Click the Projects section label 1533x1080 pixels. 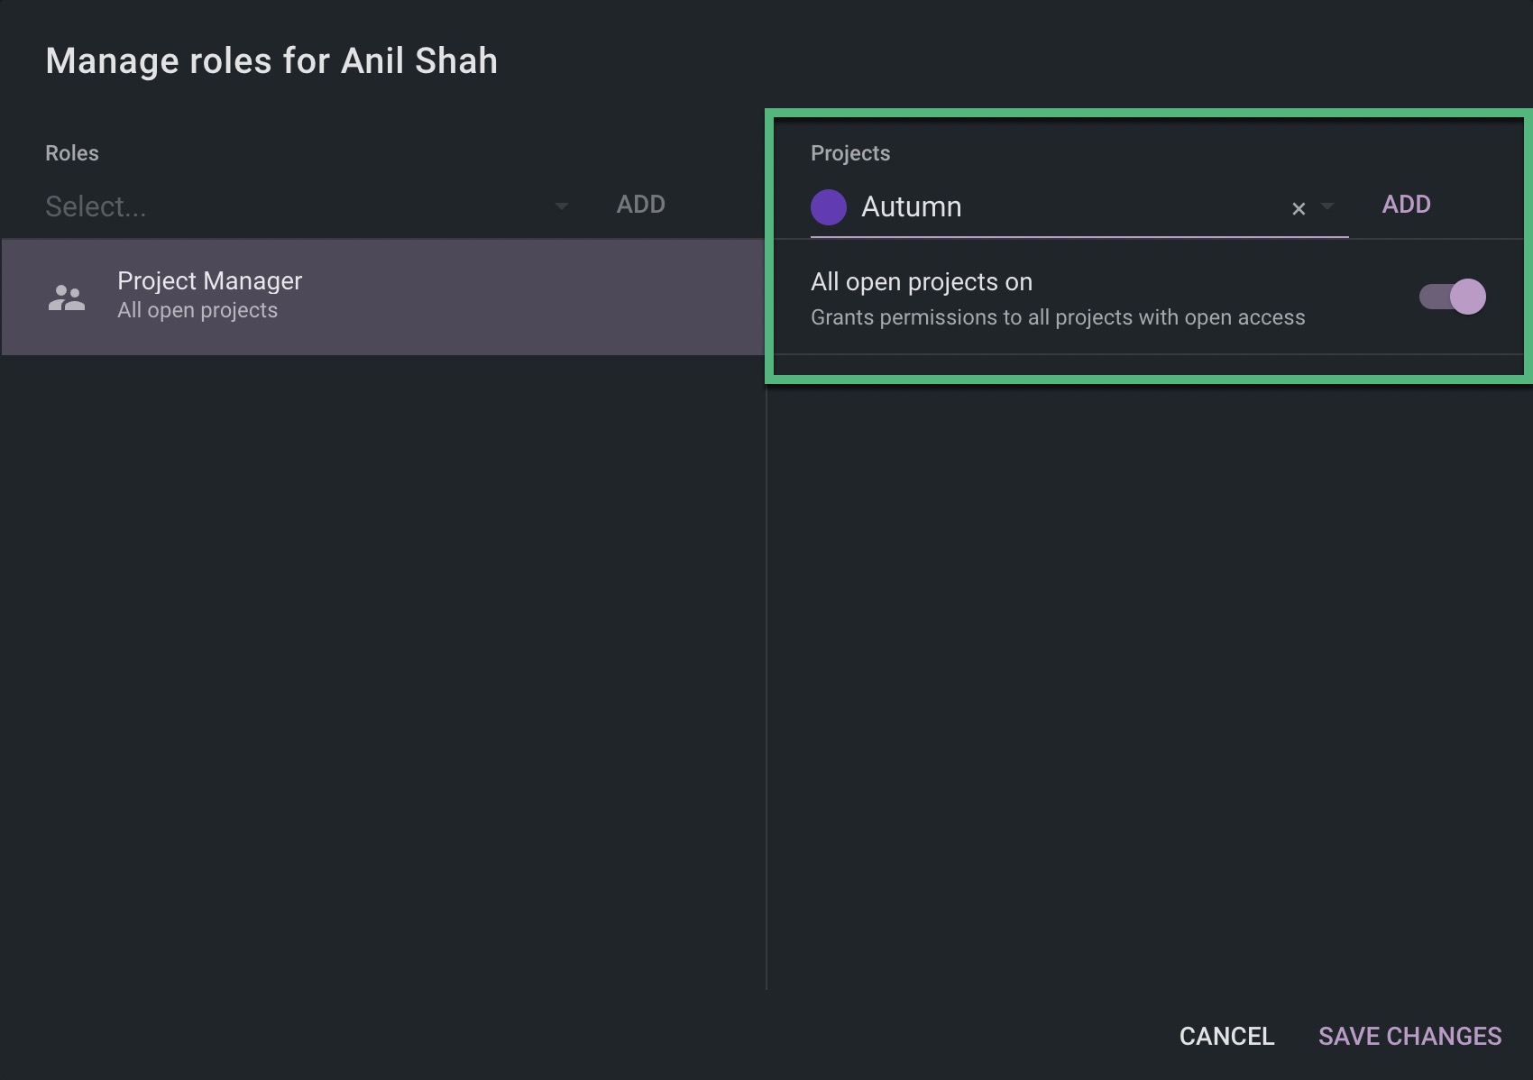[849, 152]
